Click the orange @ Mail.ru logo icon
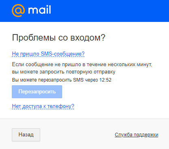This screenshot has width=169, height=149. (18, 11)
